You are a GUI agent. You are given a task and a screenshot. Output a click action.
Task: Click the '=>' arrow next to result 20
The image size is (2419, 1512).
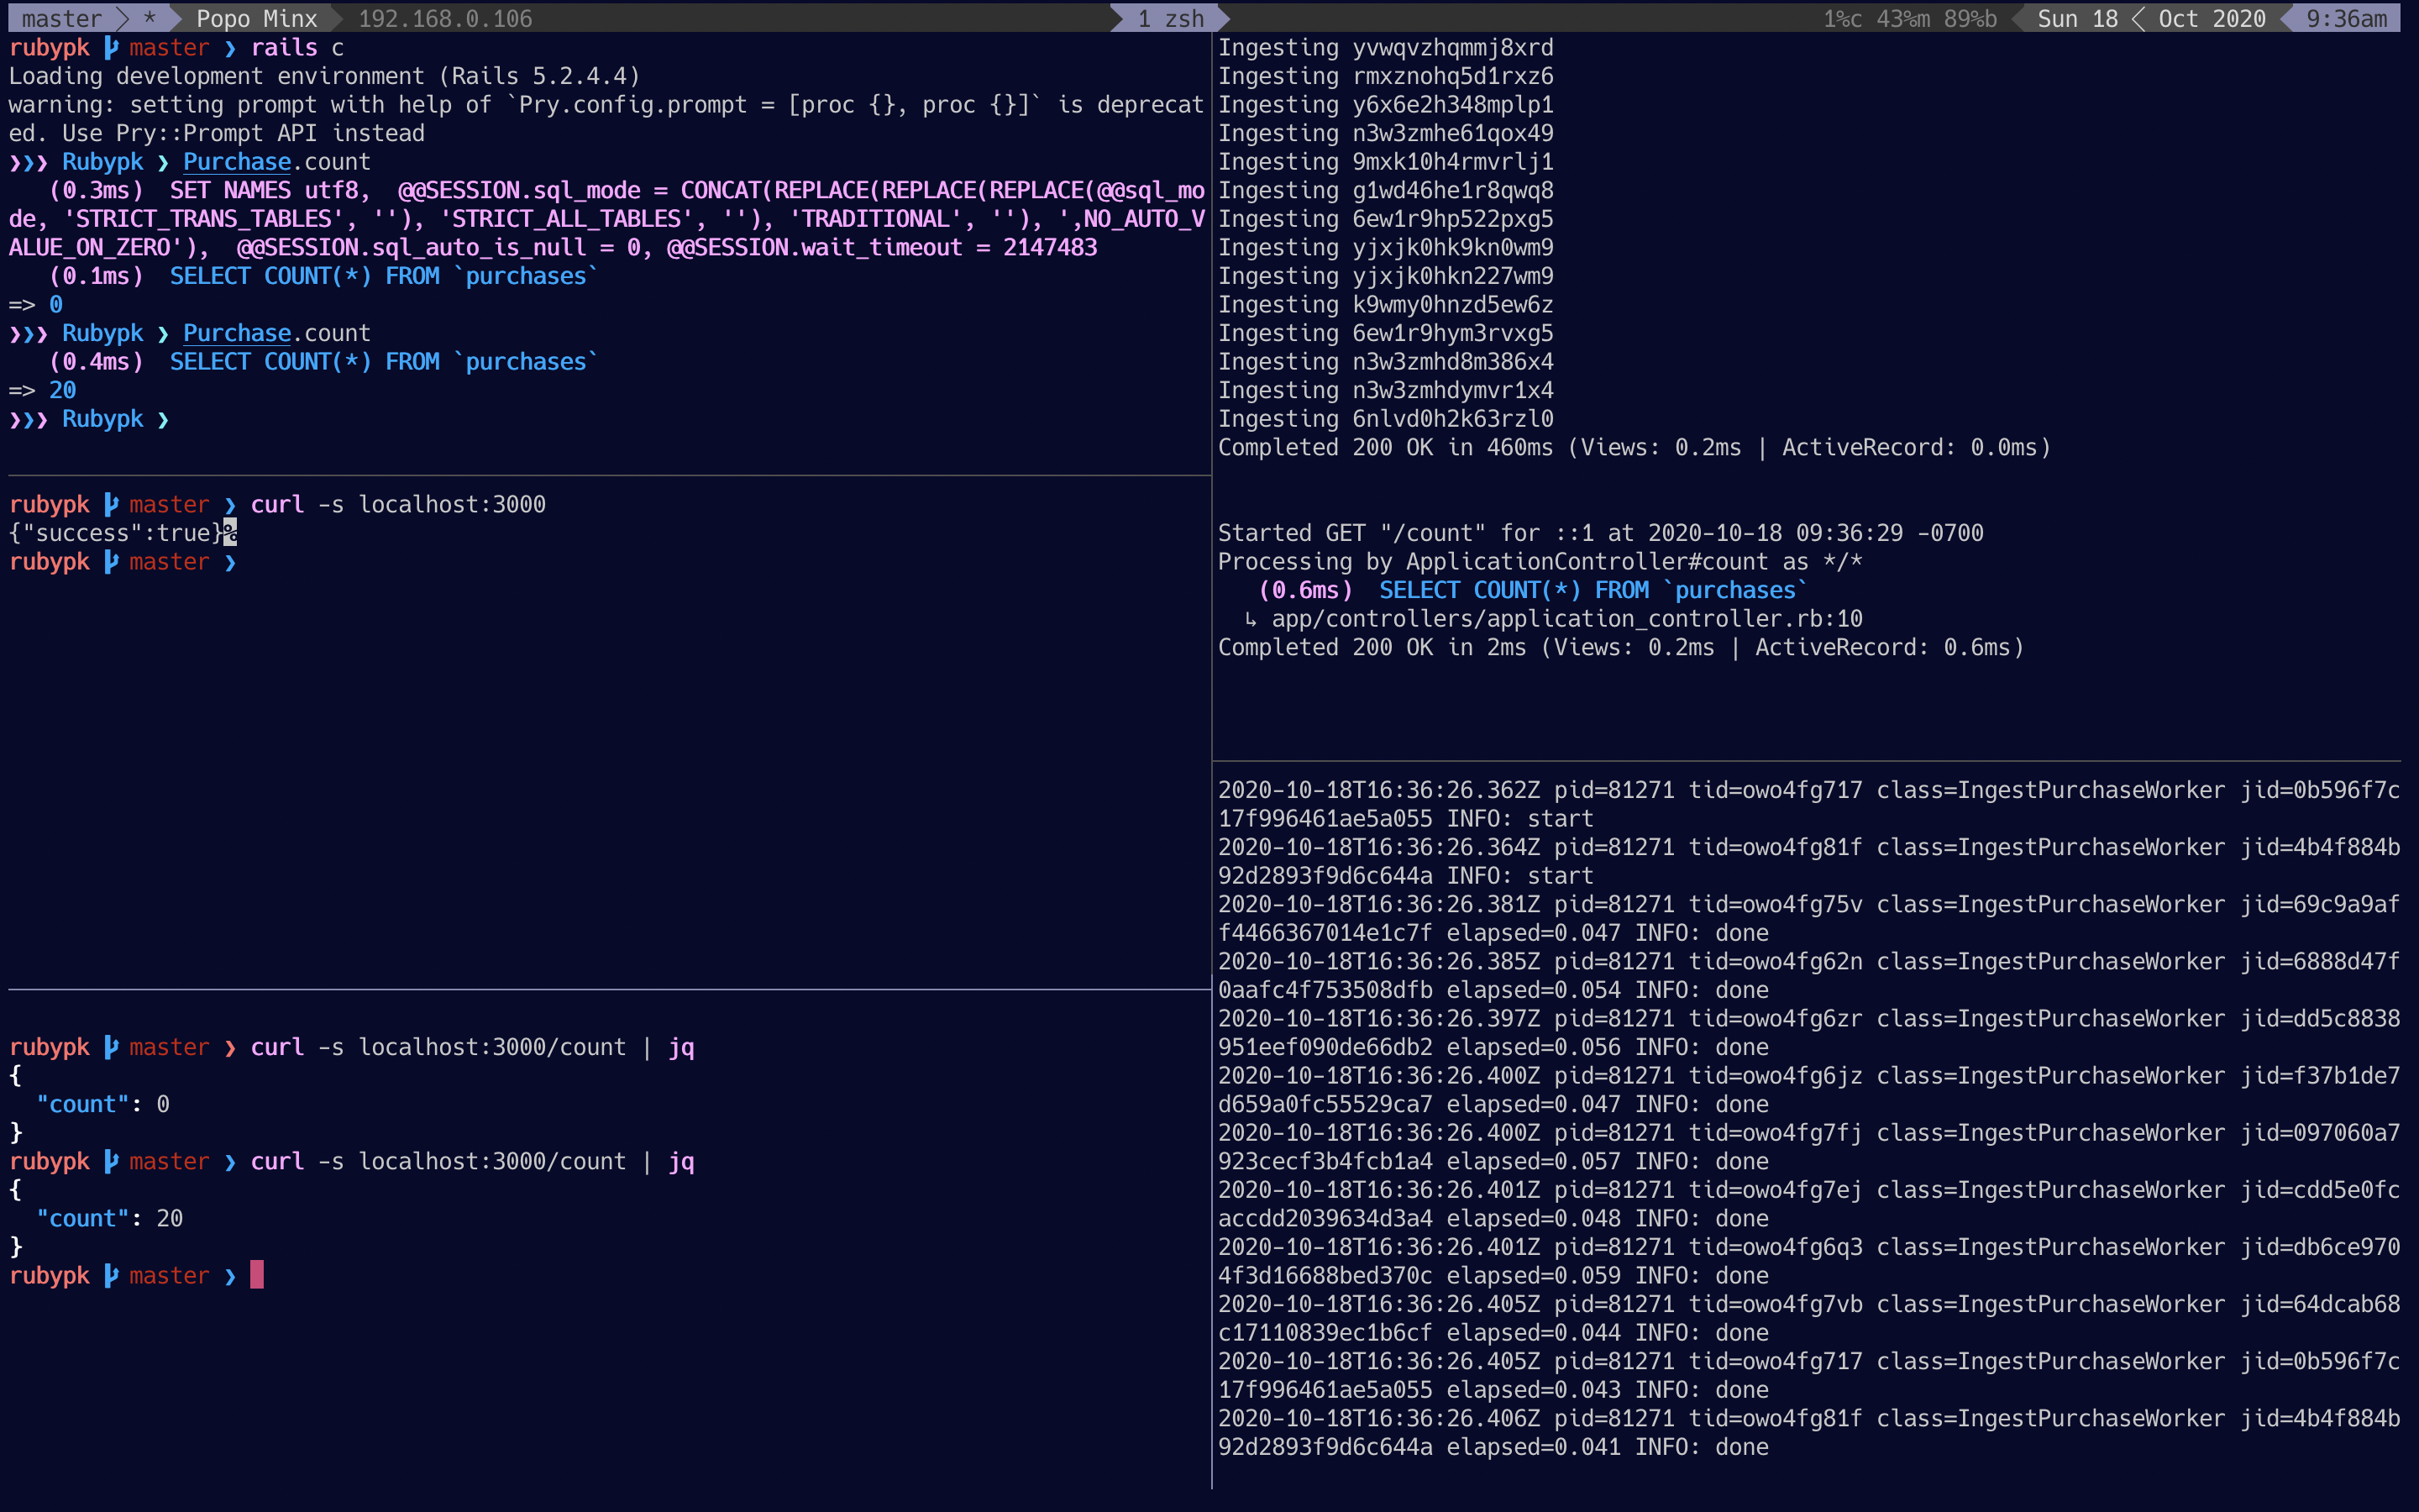[22, 390]
